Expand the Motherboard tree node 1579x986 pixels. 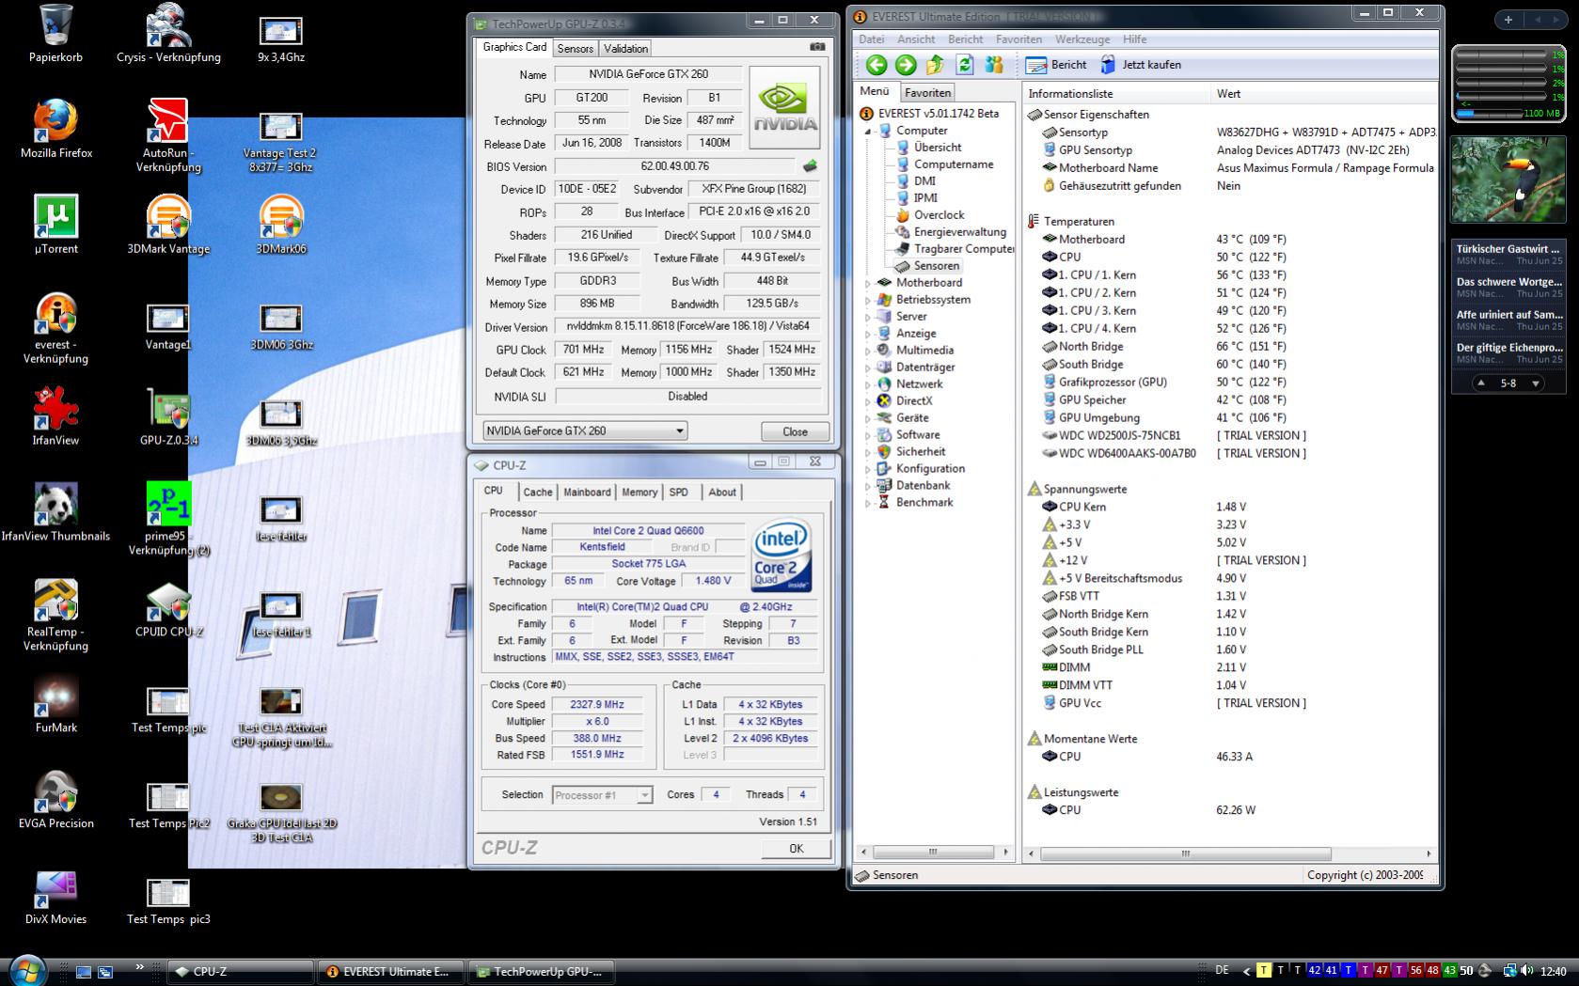pyautogui.click(x=868, y=283)
